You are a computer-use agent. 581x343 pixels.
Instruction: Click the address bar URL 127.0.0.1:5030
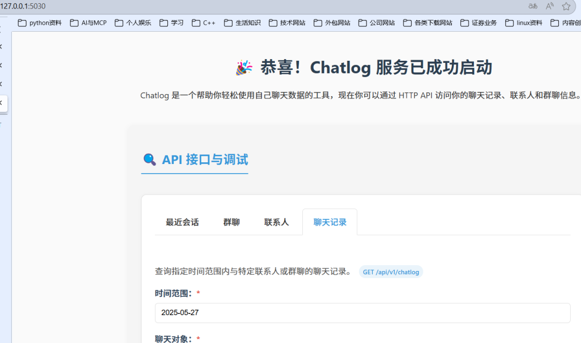coord(23,6)
